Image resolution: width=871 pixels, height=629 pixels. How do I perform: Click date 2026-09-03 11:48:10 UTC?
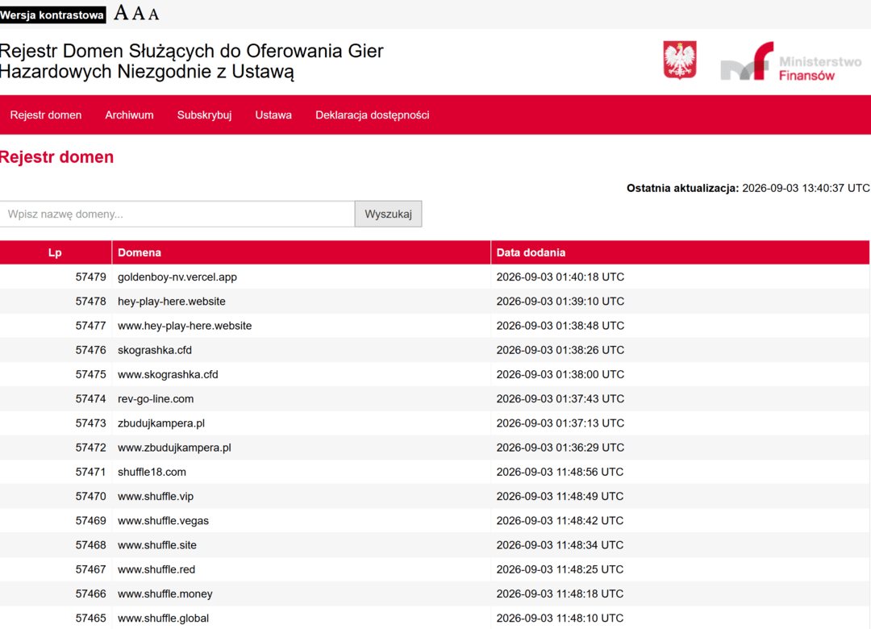[560, 619]
